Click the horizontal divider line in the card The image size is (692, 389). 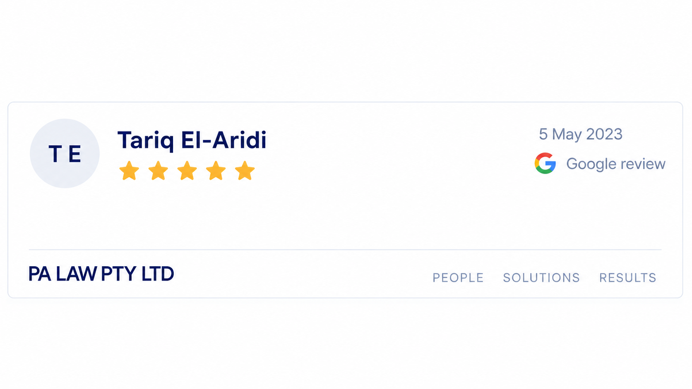tap(345, 250)
